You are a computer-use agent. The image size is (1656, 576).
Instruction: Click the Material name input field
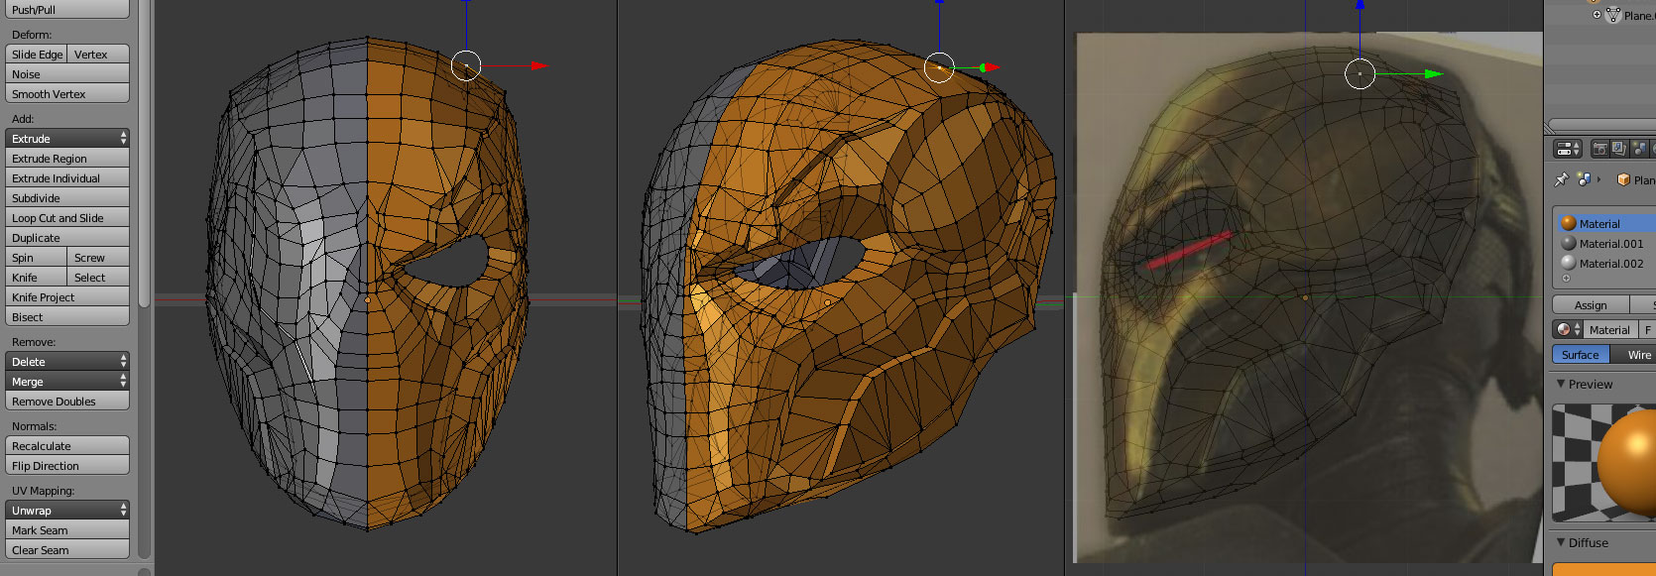1611,329
